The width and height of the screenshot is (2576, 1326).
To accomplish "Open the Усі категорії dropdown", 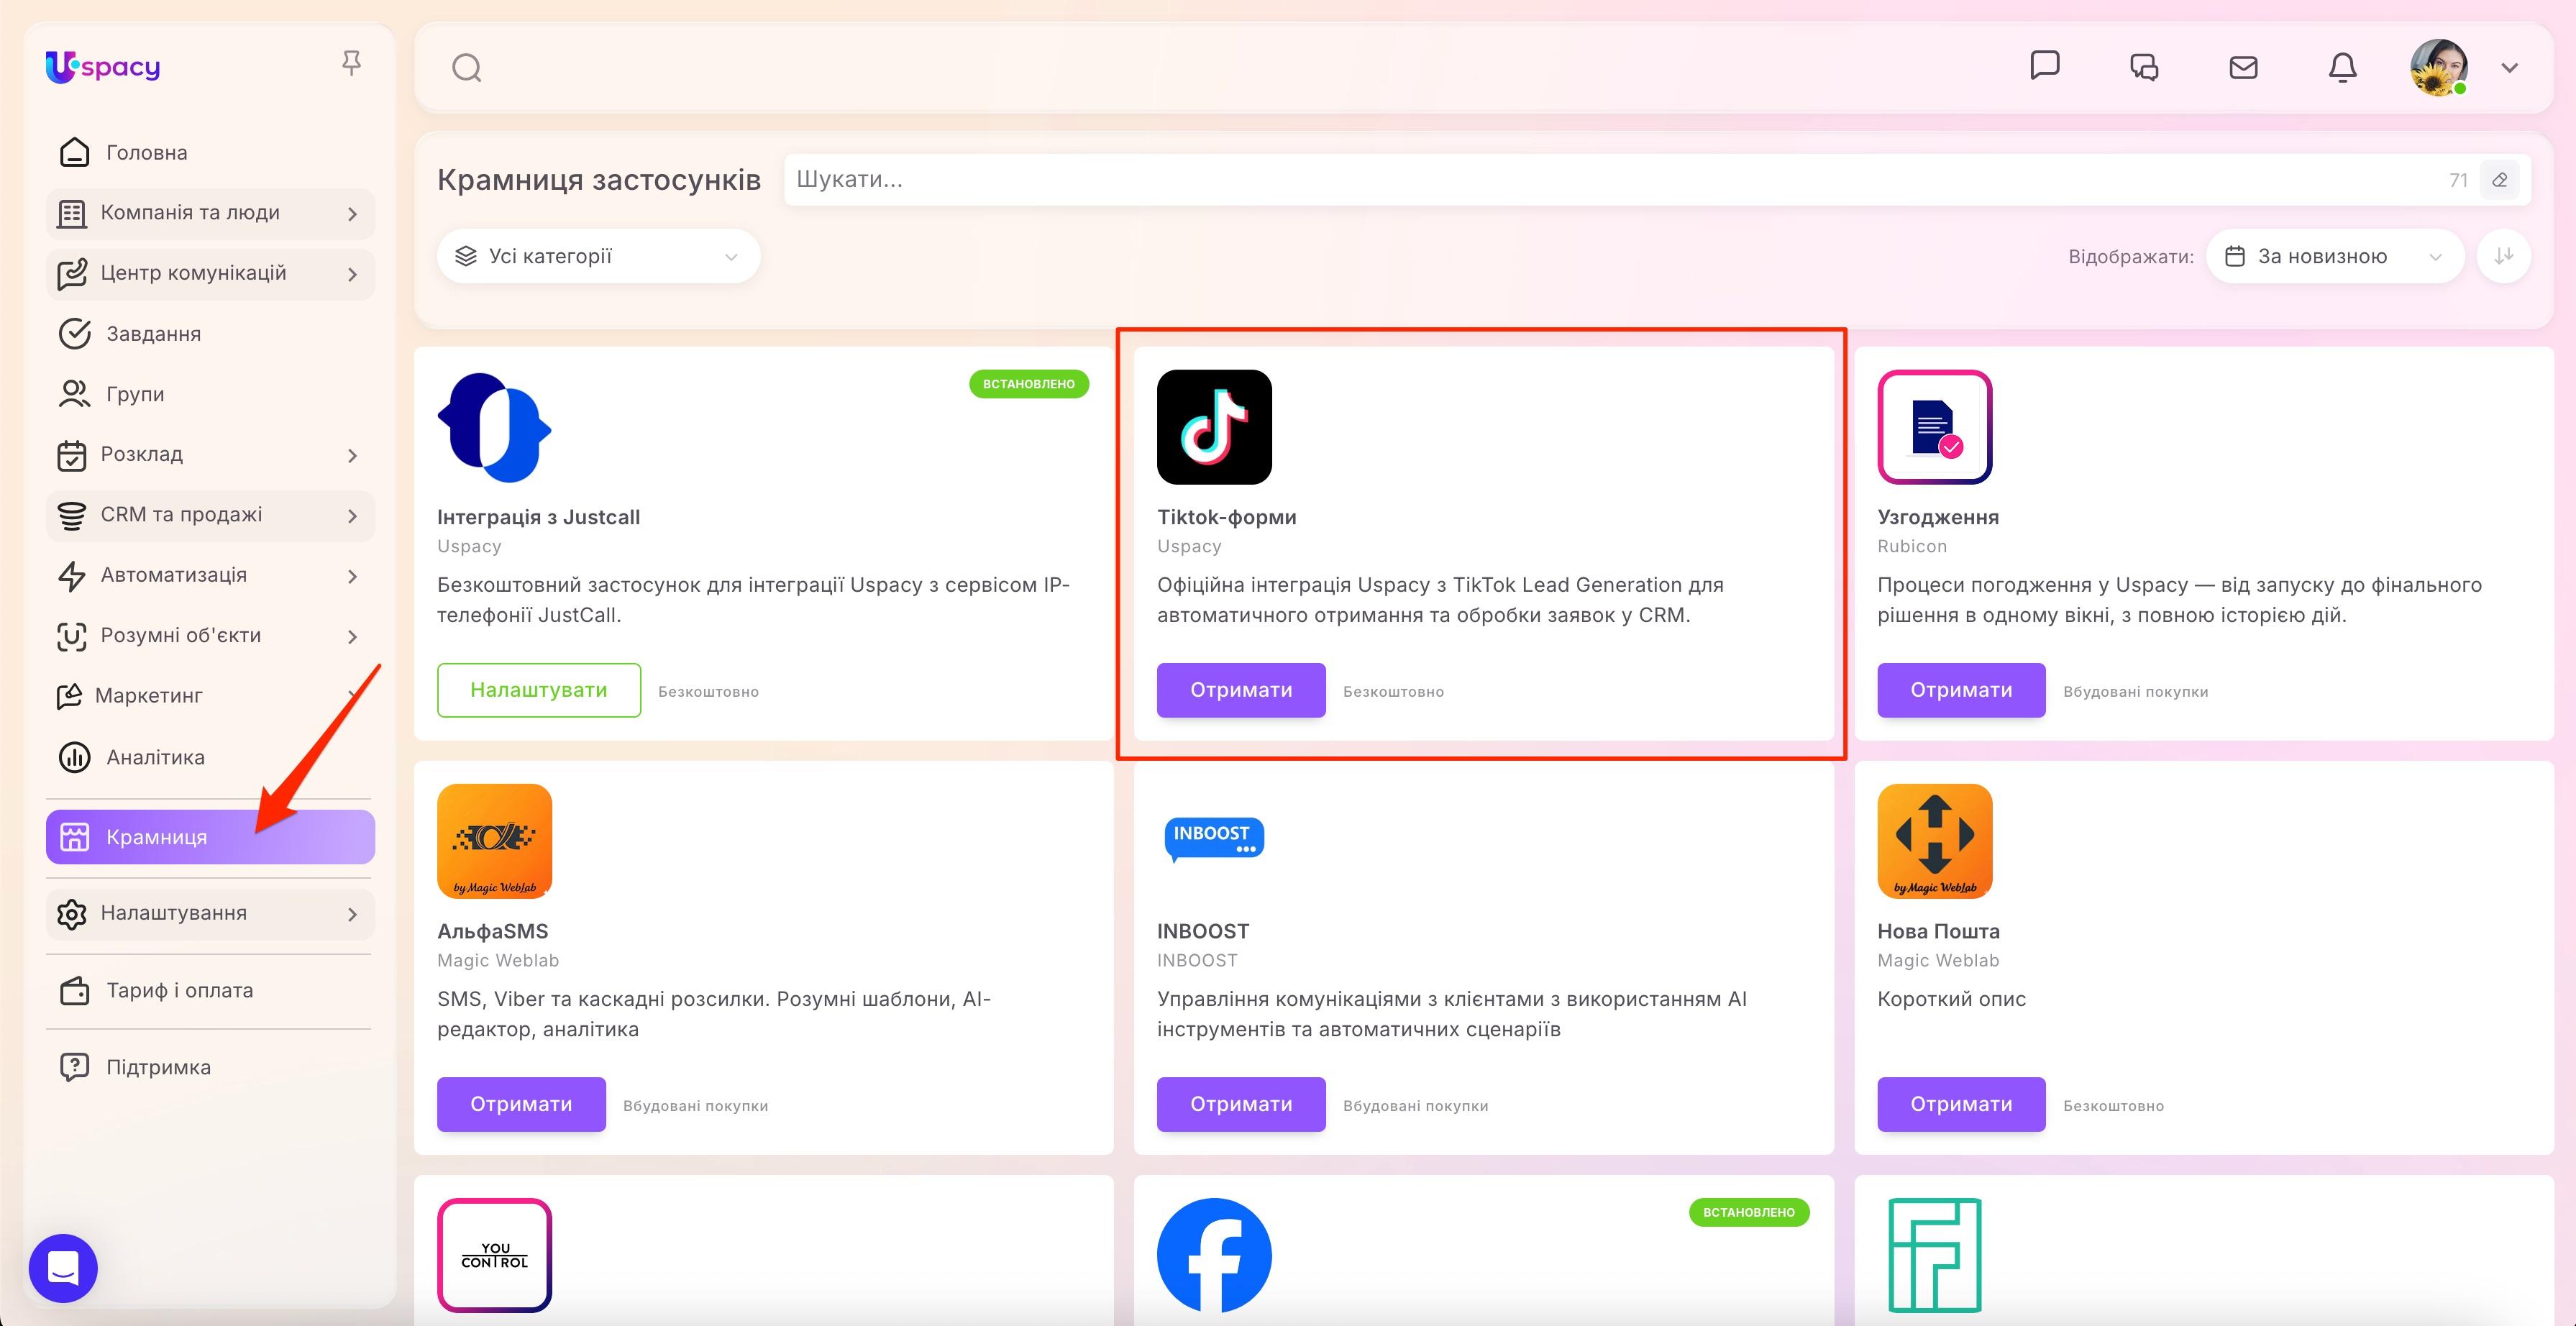I will click(598, 256).
